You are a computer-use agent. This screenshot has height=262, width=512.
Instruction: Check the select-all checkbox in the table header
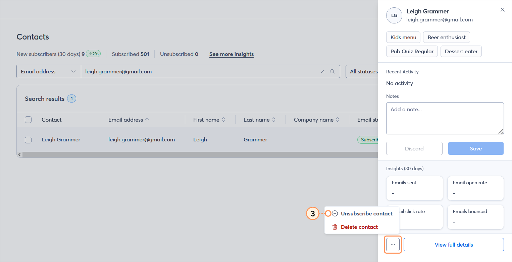point(28,120)
